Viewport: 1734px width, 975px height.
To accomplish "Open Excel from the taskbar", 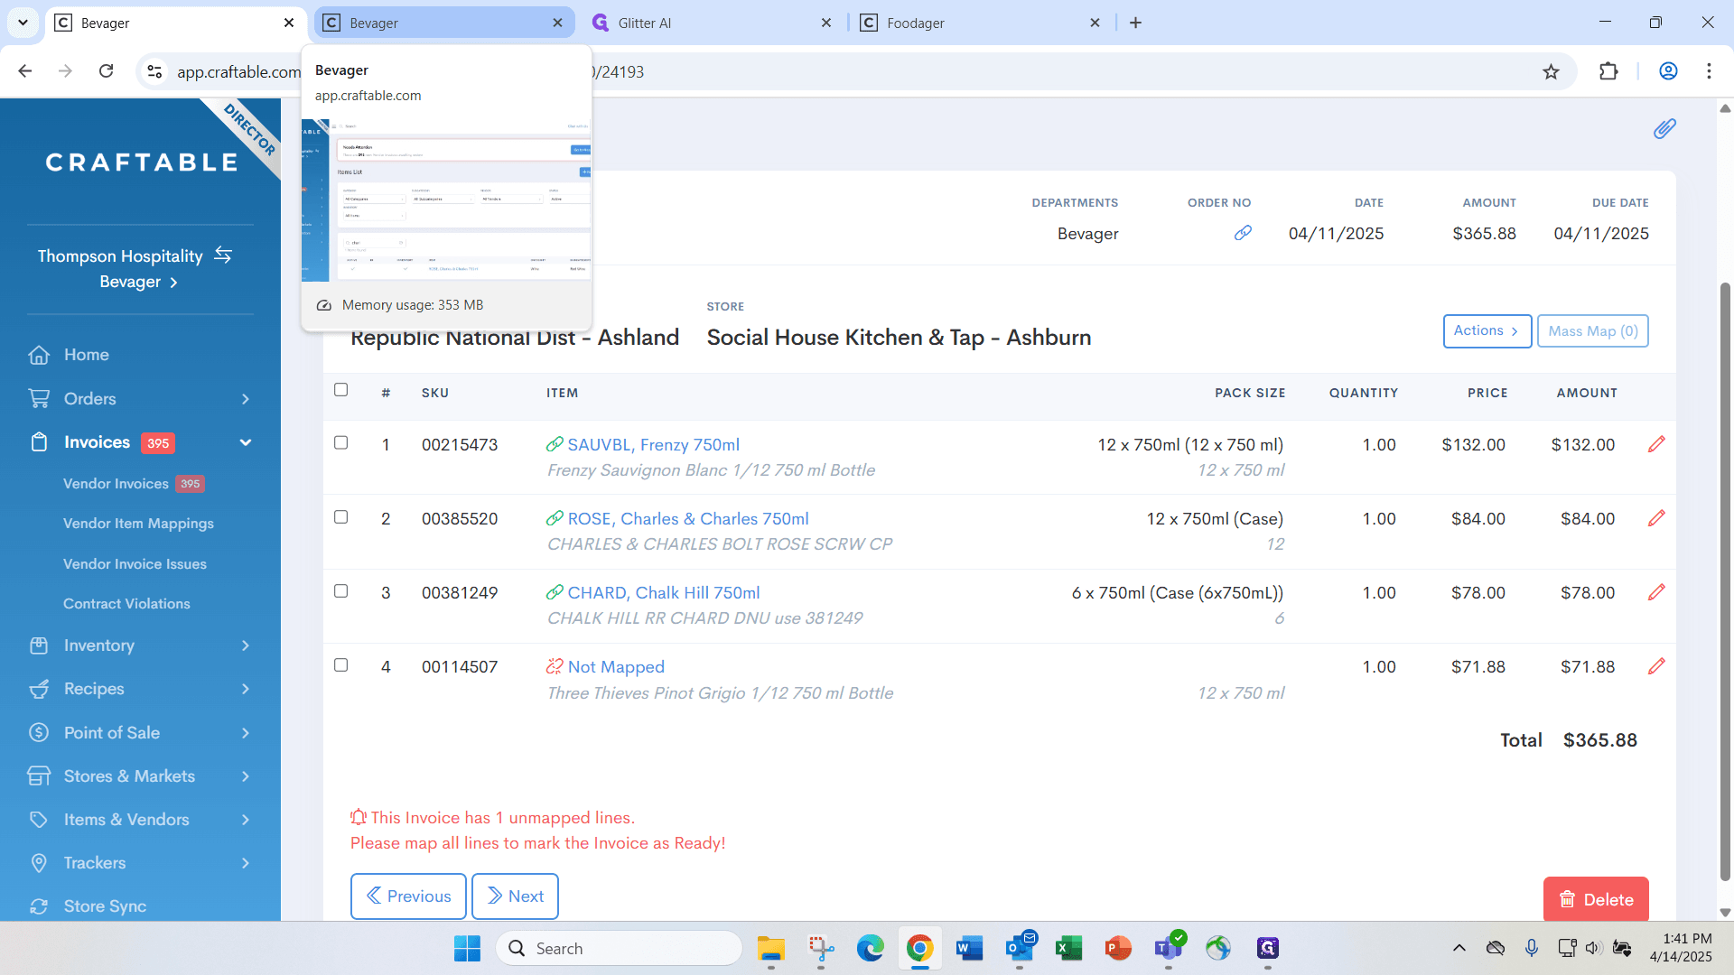I will click(1068, 948).
